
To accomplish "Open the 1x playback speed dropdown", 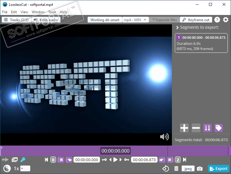I will [x=25, y=168].
